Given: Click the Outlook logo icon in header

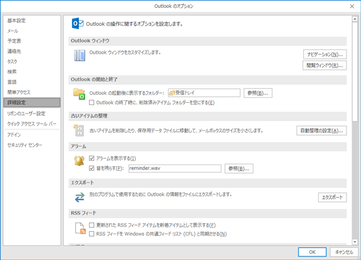Looking at the screenshot, I should tap(78, 23).
